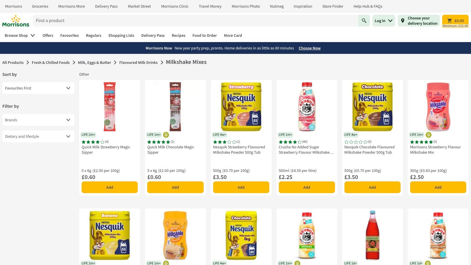The image size is (471, 265).
Task: Click the Crusha Banana bottle thumbnail
Action: (306, 235)
